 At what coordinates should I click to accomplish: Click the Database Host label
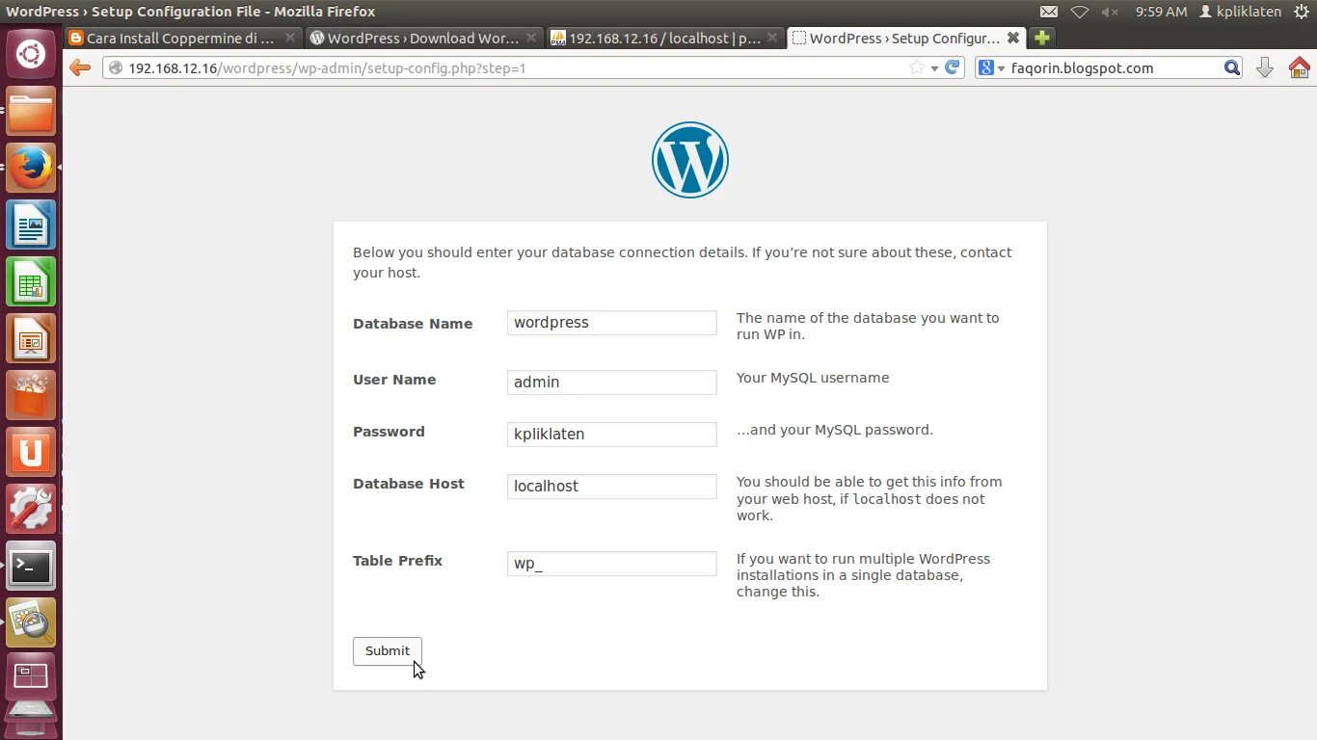coord(409,484)
